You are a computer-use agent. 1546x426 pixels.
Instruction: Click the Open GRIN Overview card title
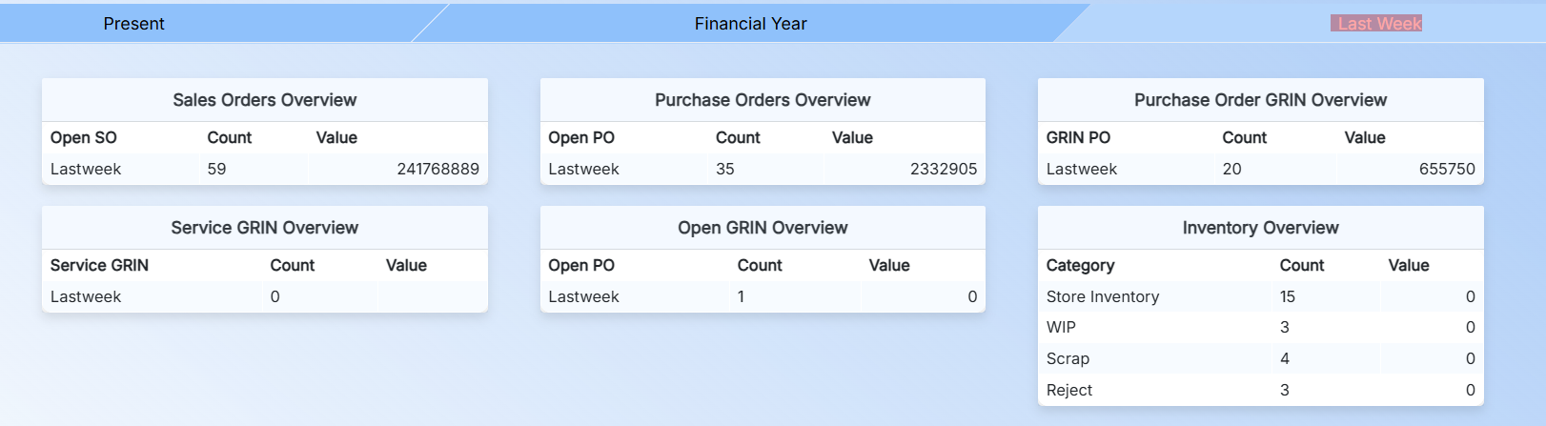(x=762, y=228)
